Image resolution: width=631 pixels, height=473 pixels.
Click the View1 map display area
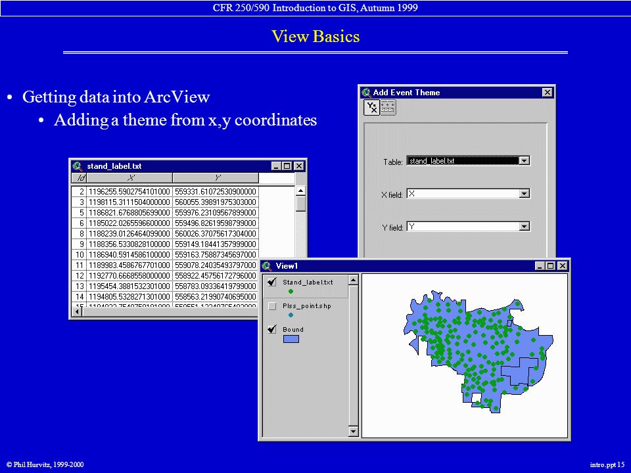coord(465,356)
